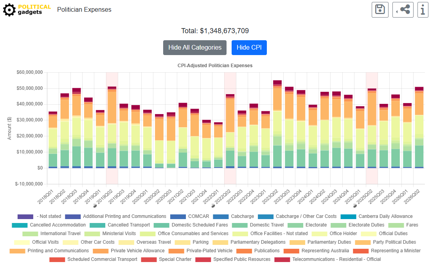This screenshot has width=430, height=264.
Task: Toggle Domestic Scheduled Fares legend entry
Action: (x=191, y=225)
